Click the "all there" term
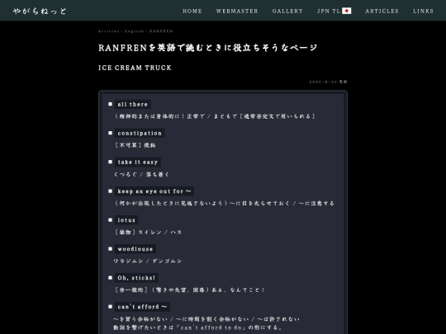Image resolution: width=446 pixels, height=334 pixels. [x=132, y=104]
